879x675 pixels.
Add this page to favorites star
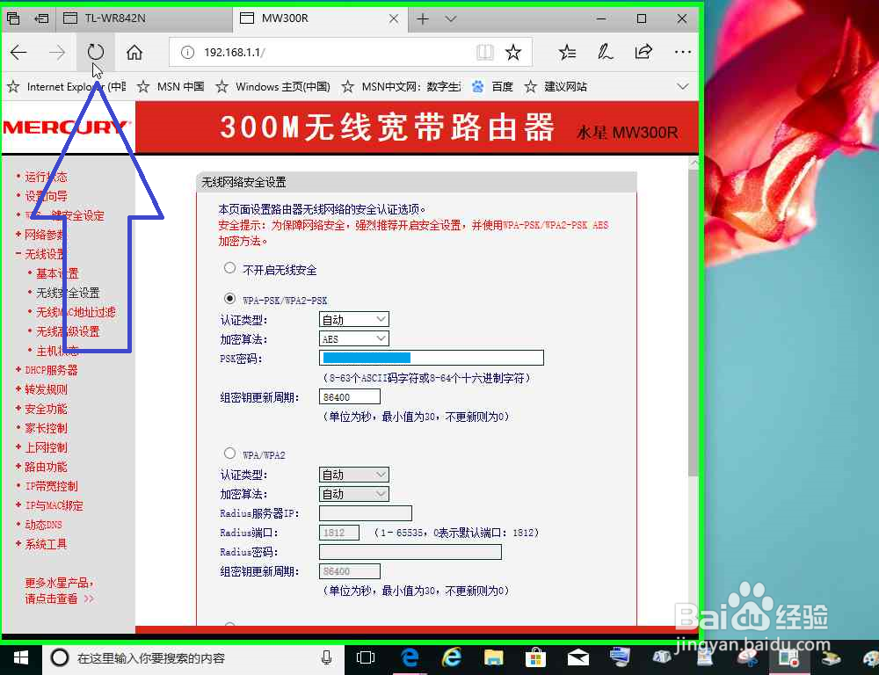(513, 53)
